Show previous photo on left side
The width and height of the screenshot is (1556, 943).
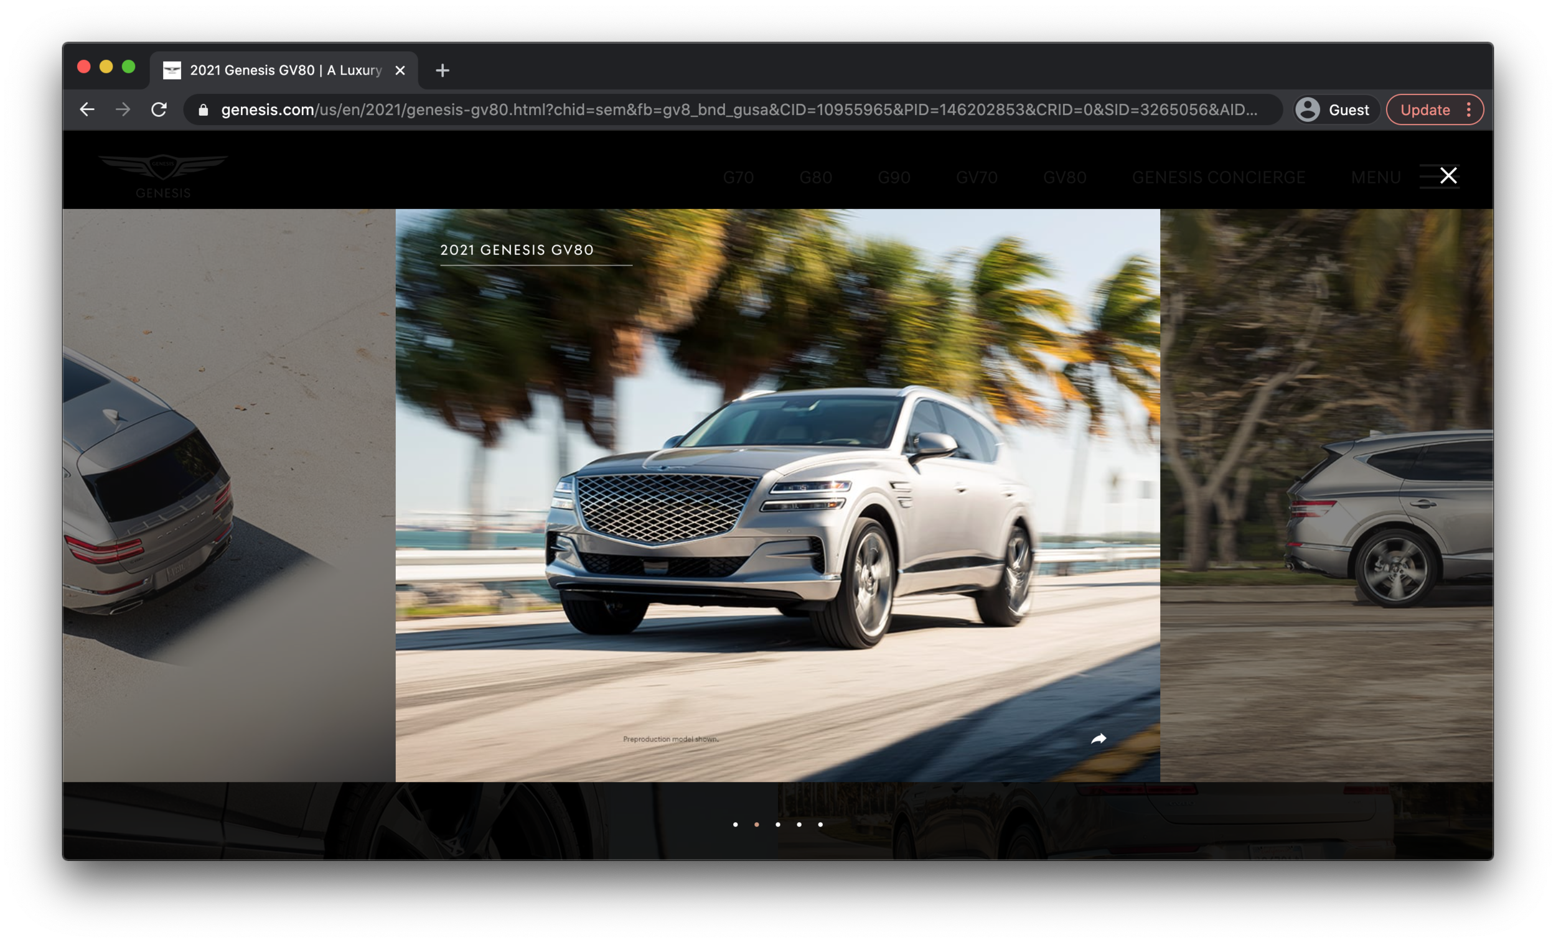click(x=228, y=496)
